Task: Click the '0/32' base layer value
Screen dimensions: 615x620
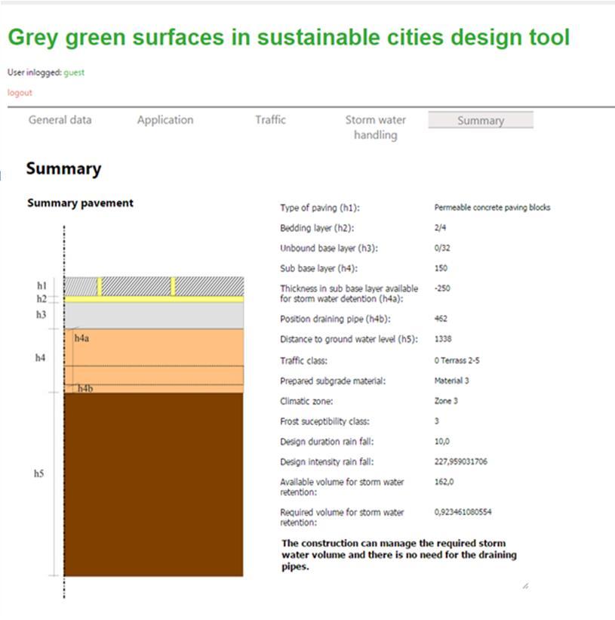Action: click(x=442, y=248)
